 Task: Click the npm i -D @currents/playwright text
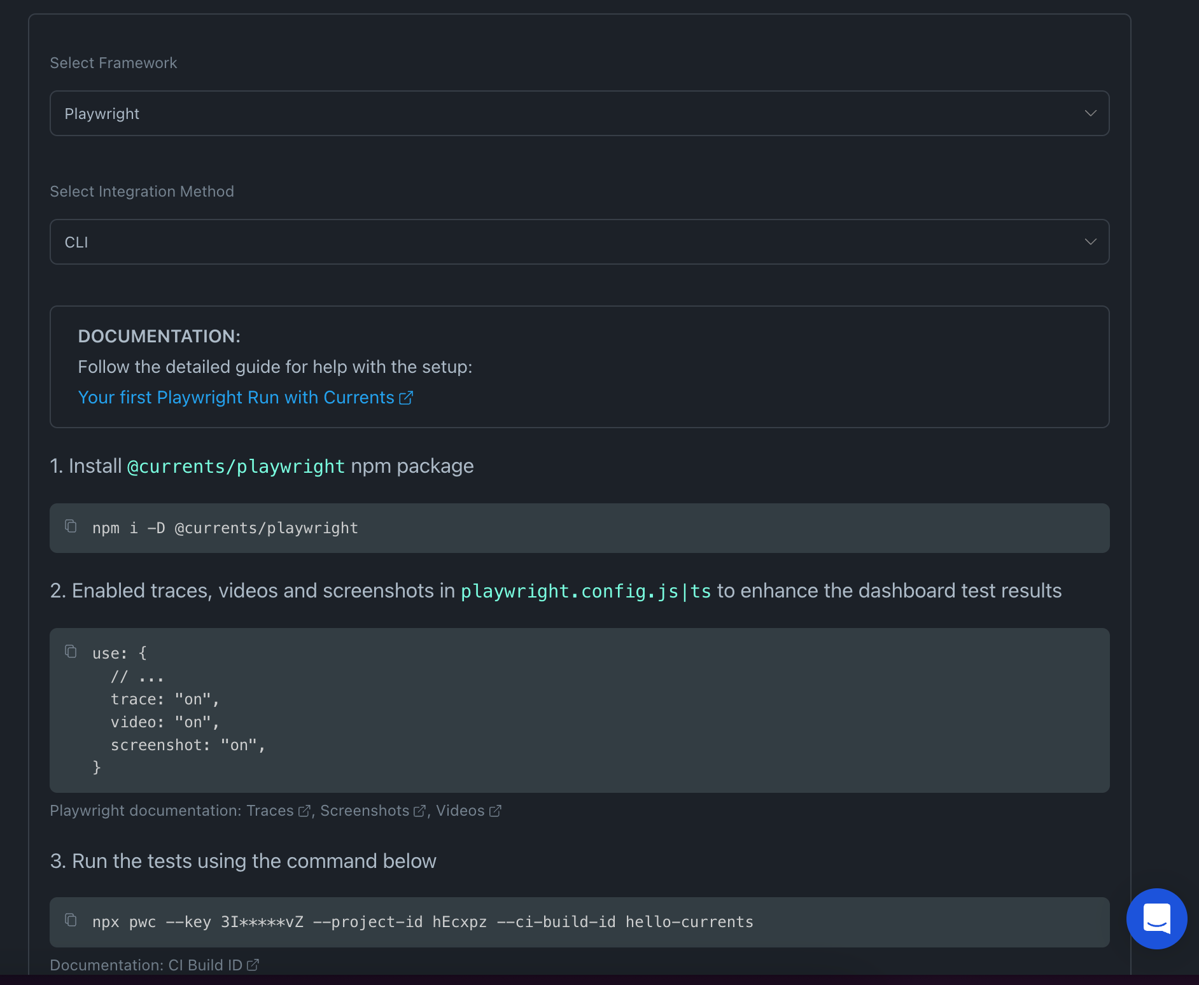point(225,528)
